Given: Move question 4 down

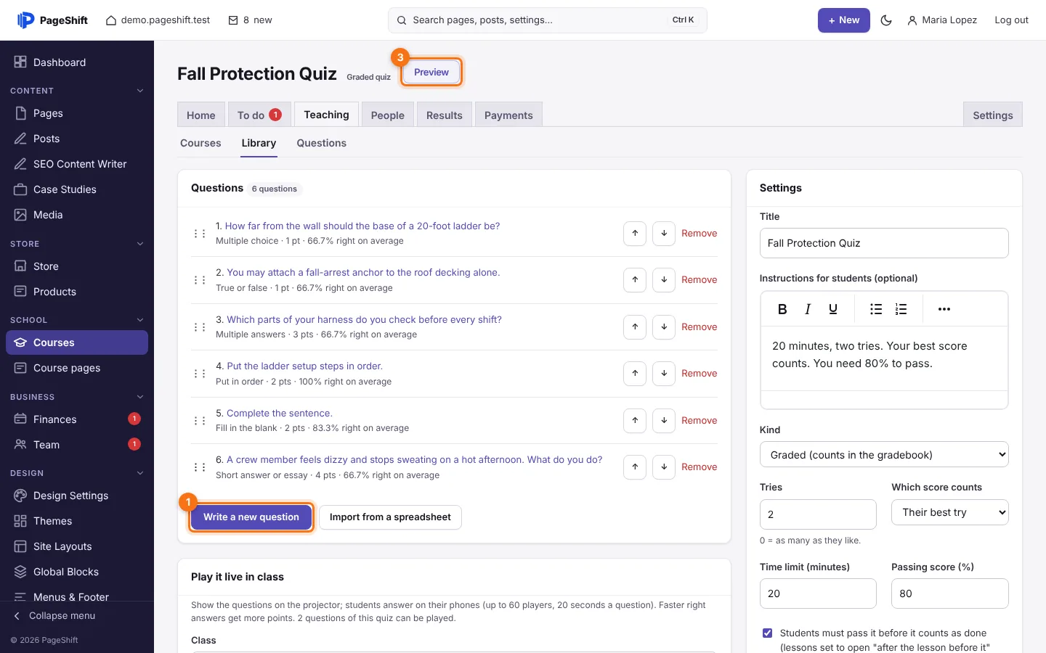Looking at the screenshot, I should pos(664,374).
